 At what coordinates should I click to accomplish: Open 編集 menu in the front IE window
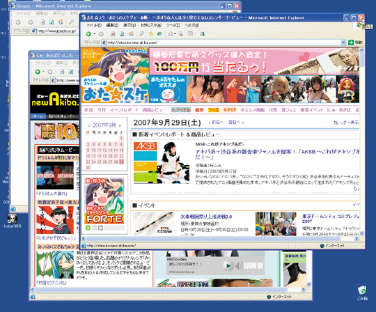[112, 25]
